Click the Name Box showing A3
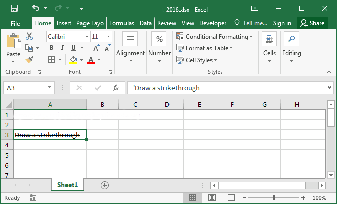Screen dimensions: 337x204 point(24,88)
